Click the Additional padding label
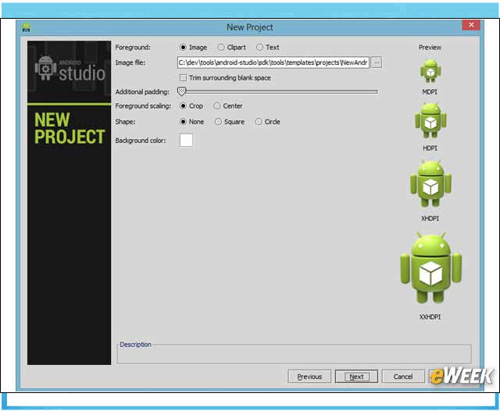 [142, 92]
